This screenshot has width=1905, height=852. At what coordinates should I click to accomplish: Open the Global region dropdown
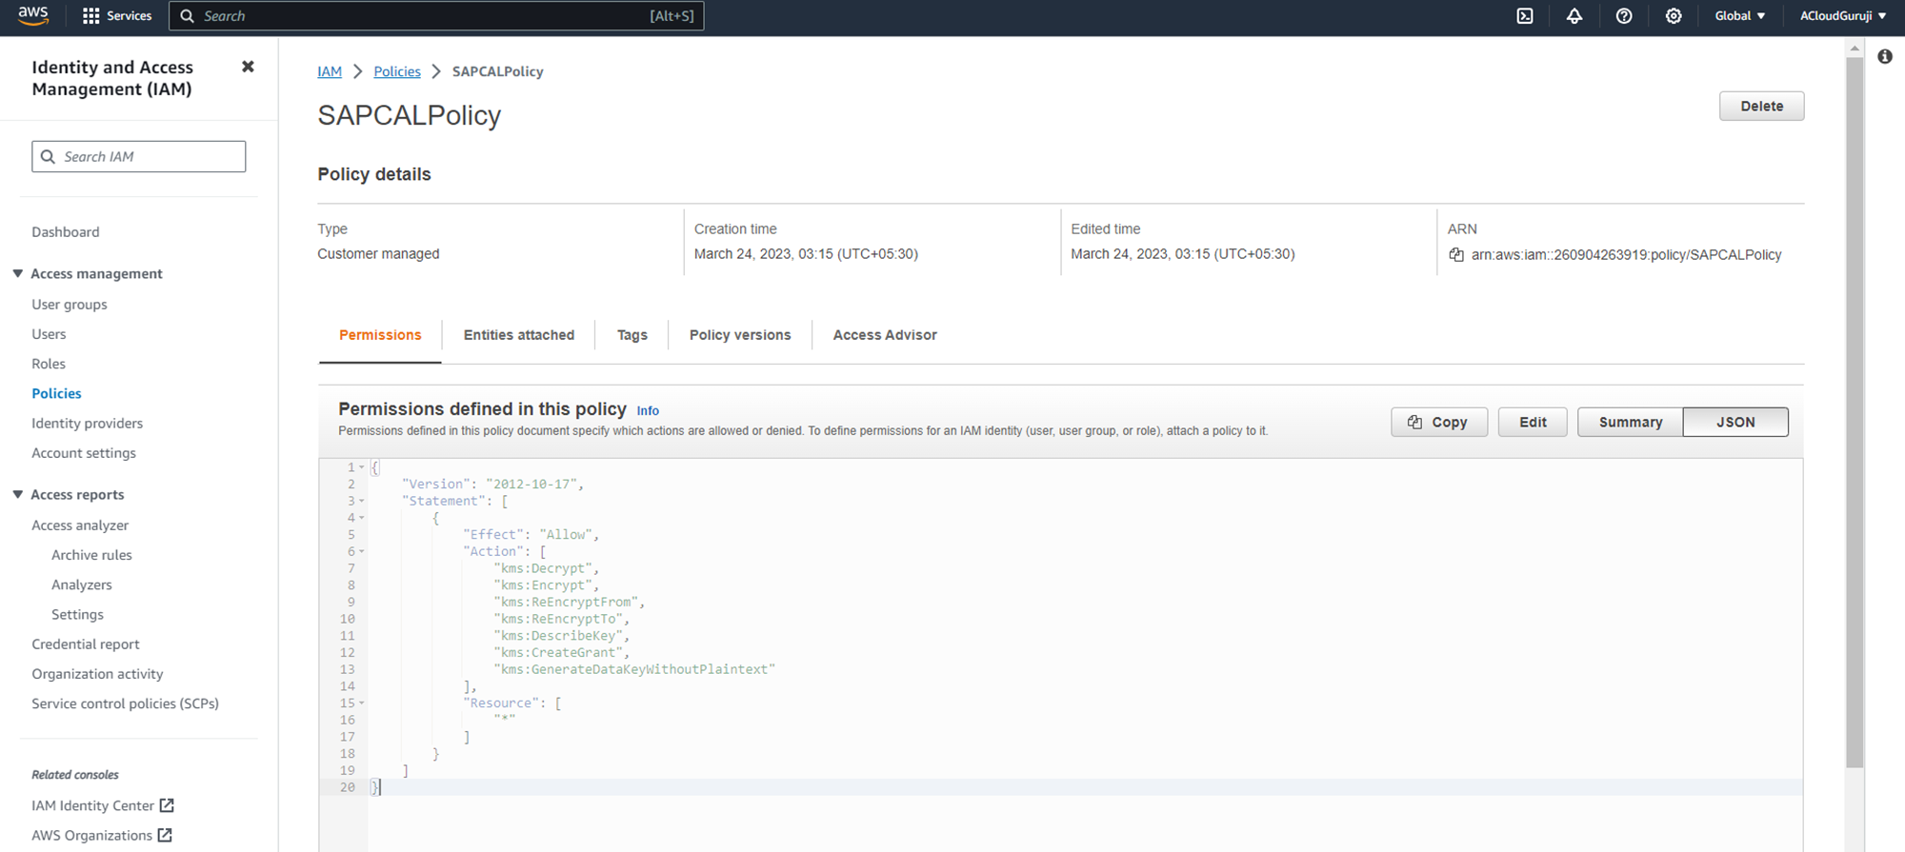click(x=1740, y=16)
